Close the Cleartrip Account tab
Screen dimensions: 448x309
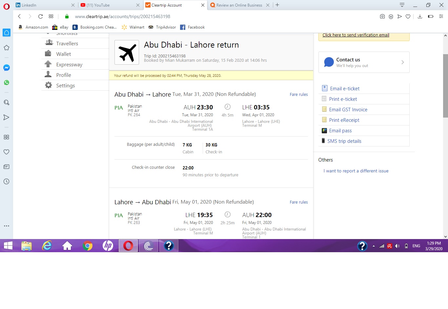click(x=203, y=5)
